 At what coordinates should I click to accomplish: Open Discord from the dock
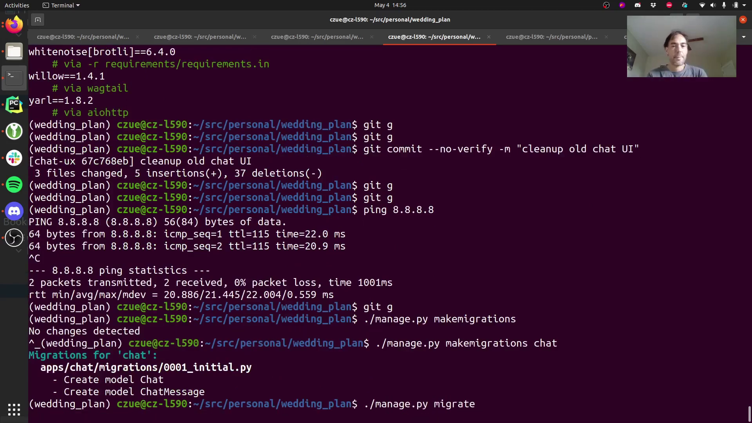tap(14, 211)
